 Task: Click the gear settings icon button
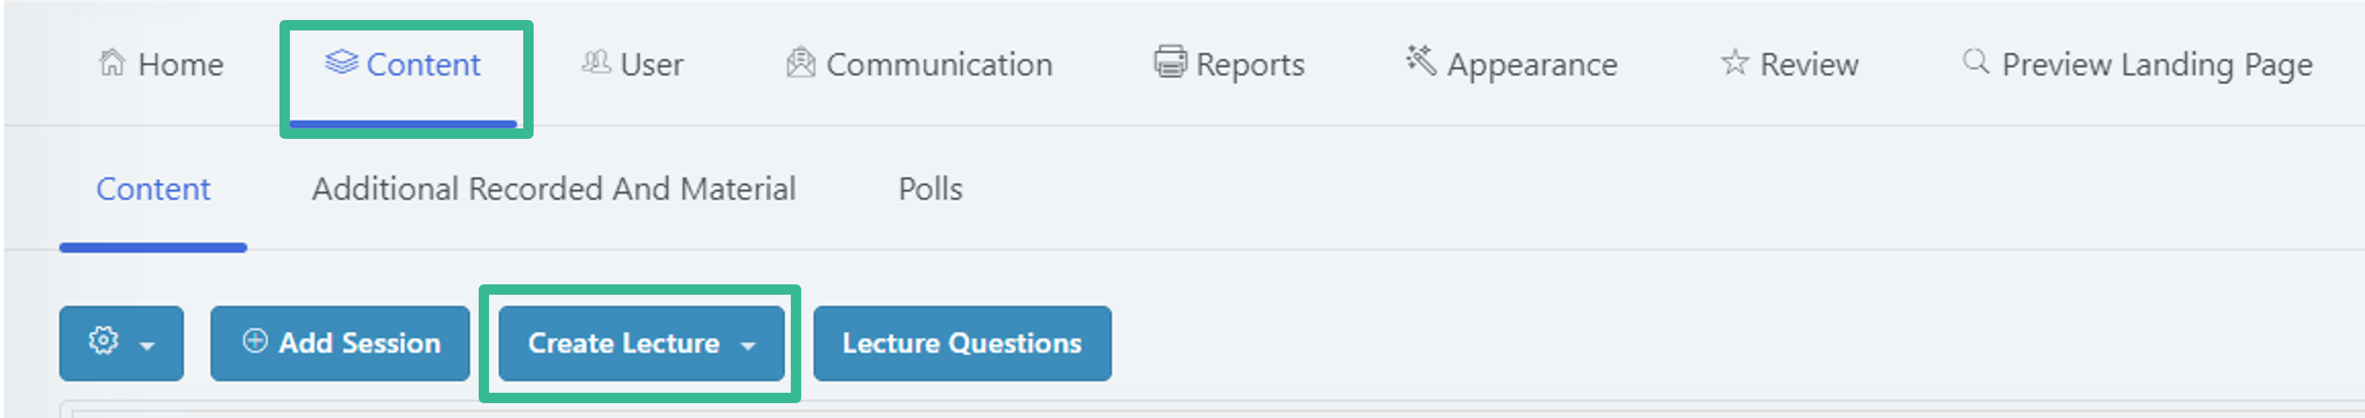pos(103,340)
